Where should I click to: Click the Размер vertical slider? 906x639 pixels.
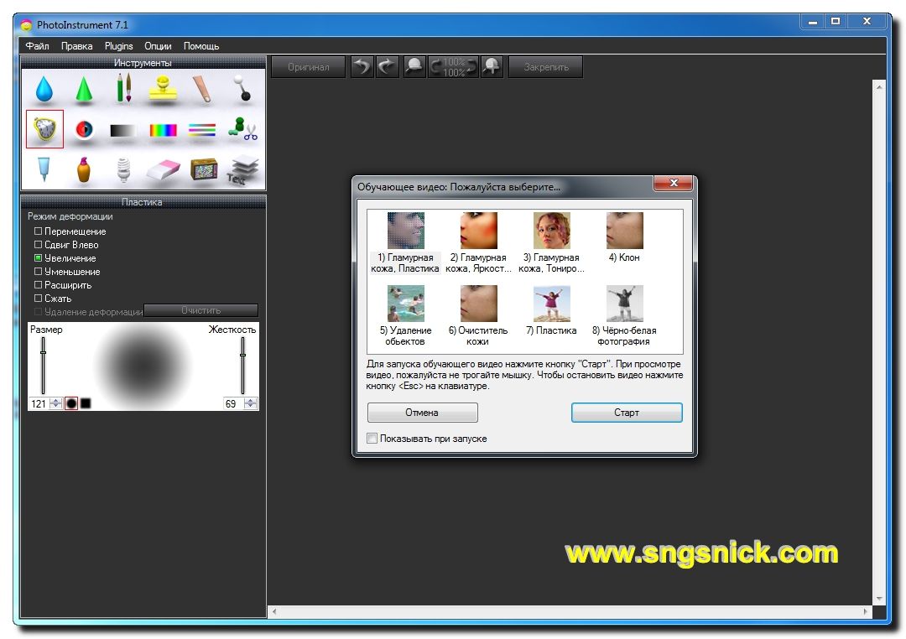pos(44,366)
